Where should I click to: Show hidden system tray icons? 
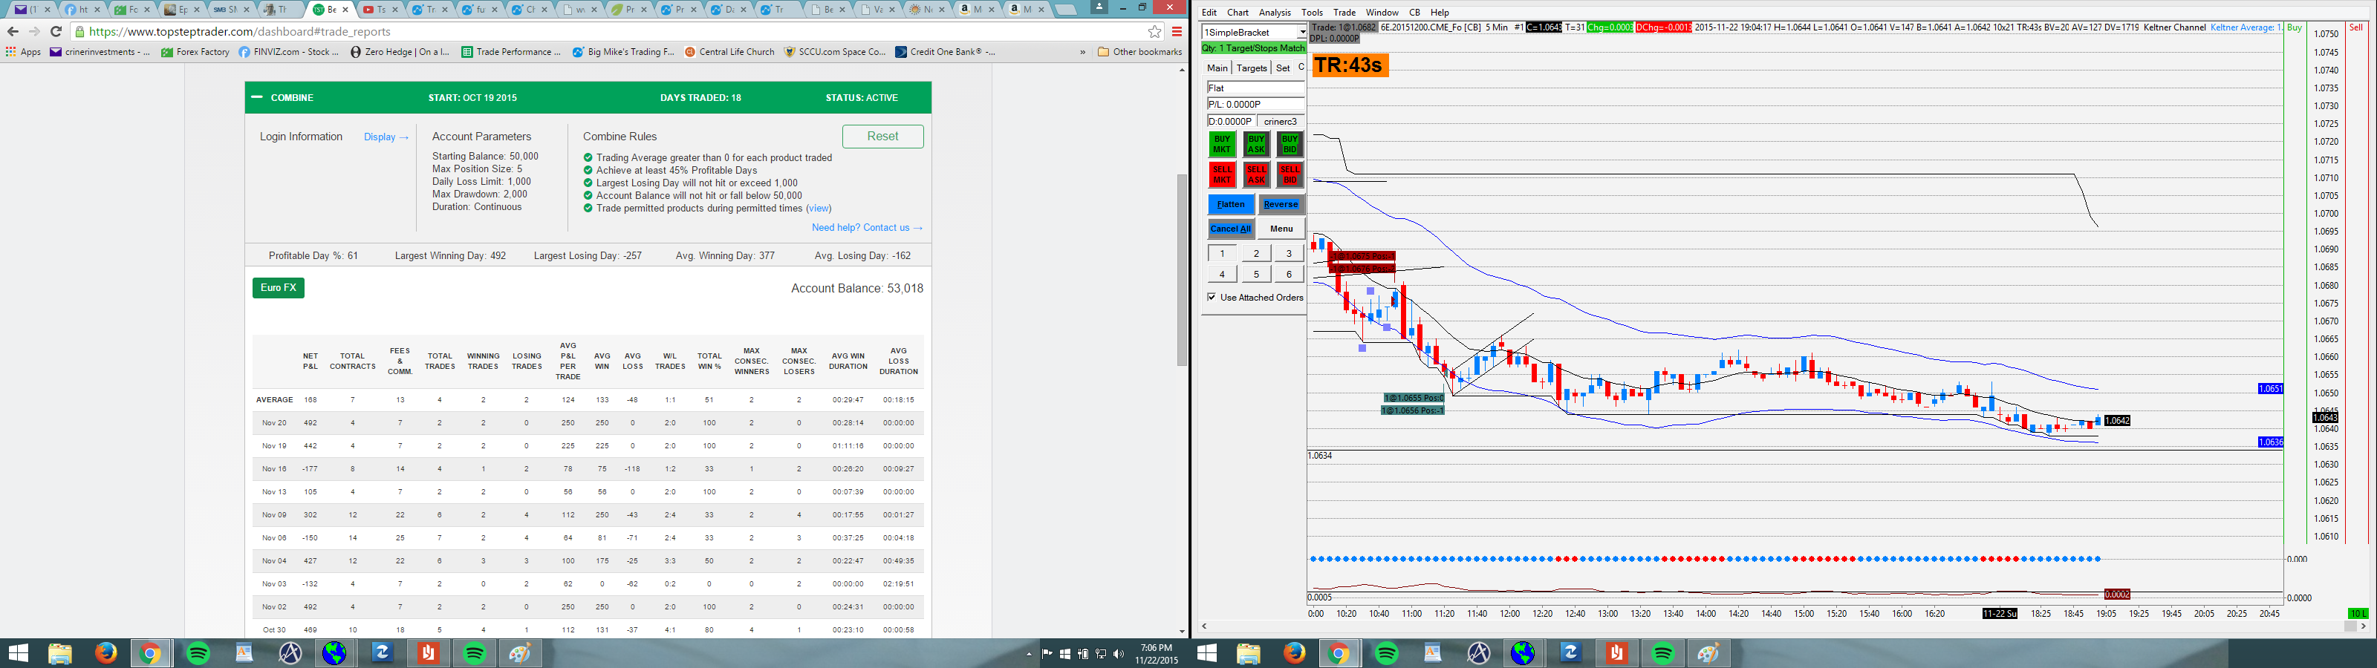[1029, 653]
